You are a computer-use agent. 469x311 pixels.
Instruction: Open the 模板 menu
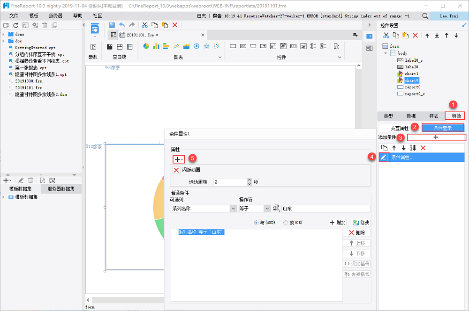(x=34, y=15)
